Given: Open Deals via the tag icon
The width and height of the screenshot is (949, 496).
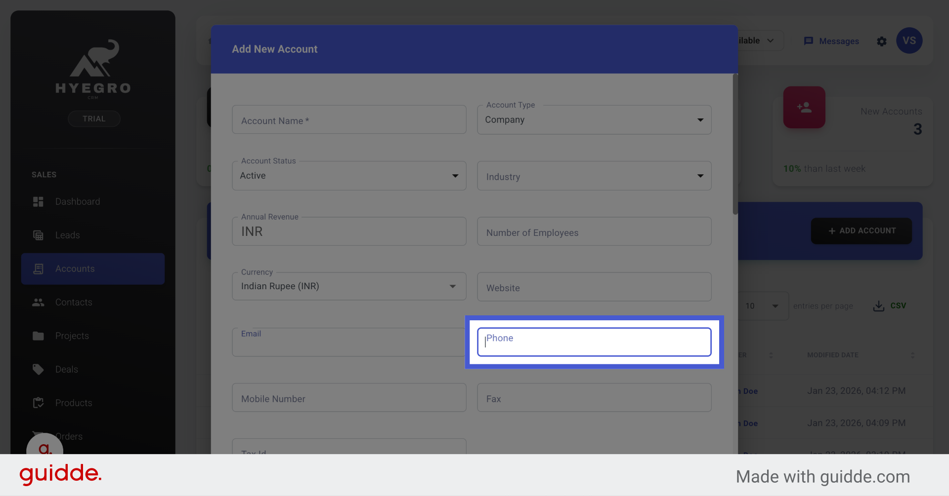Looking at the screenshot, I should (x=38, y=369).
